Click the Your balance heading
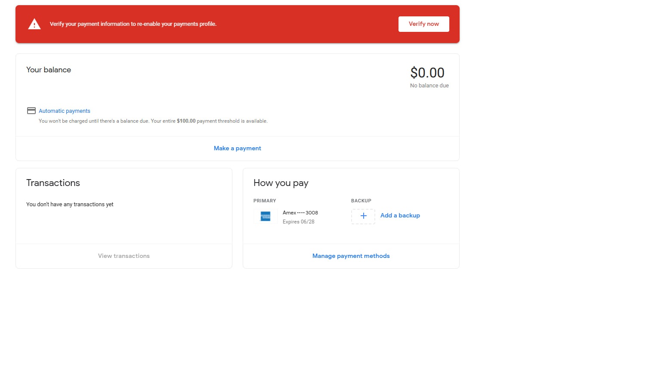661x372 pixels. [49, 70]
